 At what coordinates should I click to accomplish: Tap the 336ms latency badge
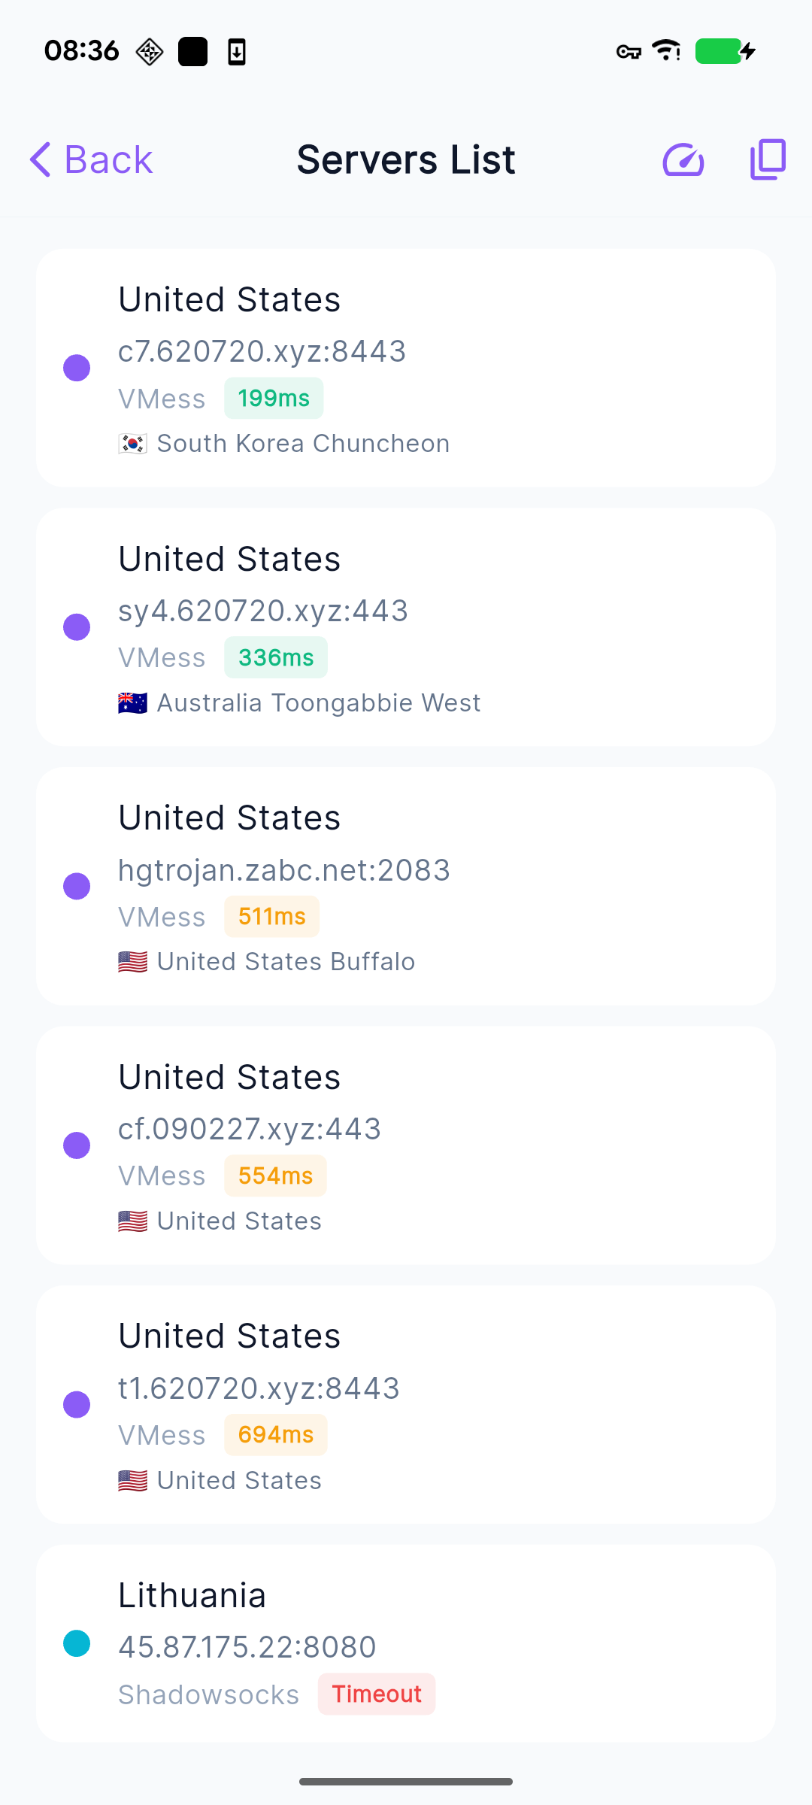point(276,657)
